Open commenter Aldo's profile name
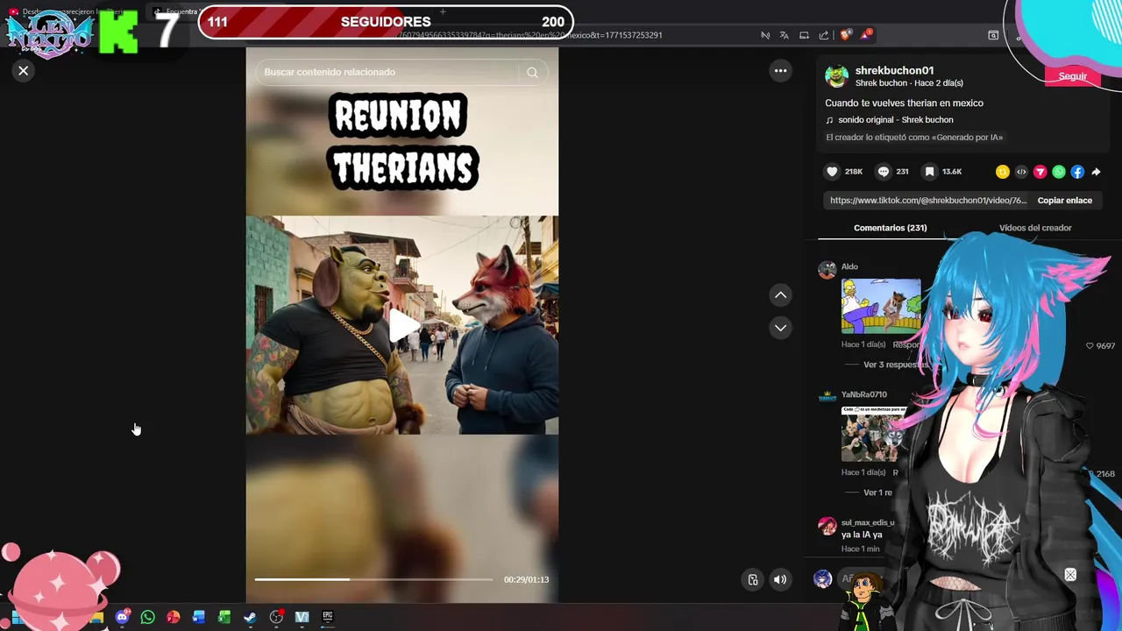This screenshot has width=1122, height=631. coord(849,266)
